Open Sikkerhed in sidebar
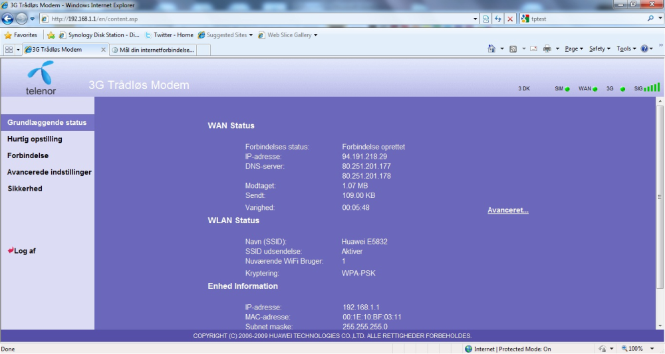 click(25, 189)
